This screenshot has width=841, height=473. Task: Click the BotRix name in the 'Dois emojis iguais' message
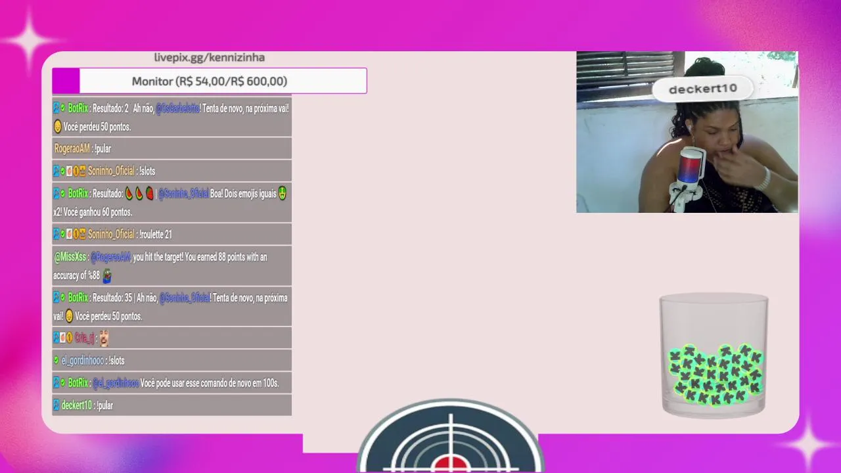78,194
